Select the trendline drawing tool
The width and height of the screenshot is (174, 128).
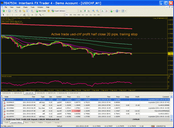(x=20, y=15)
